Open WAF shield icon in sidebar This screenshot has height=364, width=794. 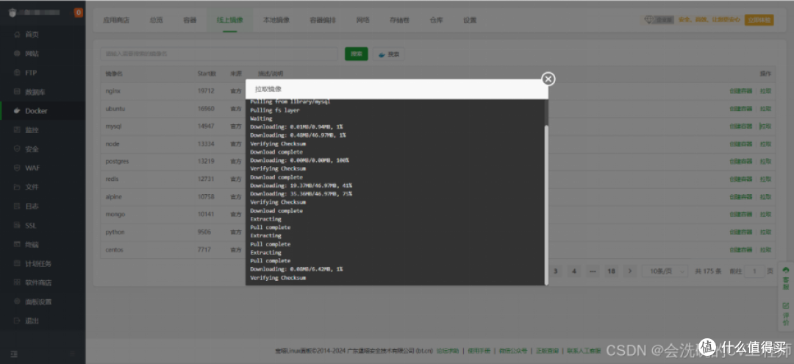17,168
